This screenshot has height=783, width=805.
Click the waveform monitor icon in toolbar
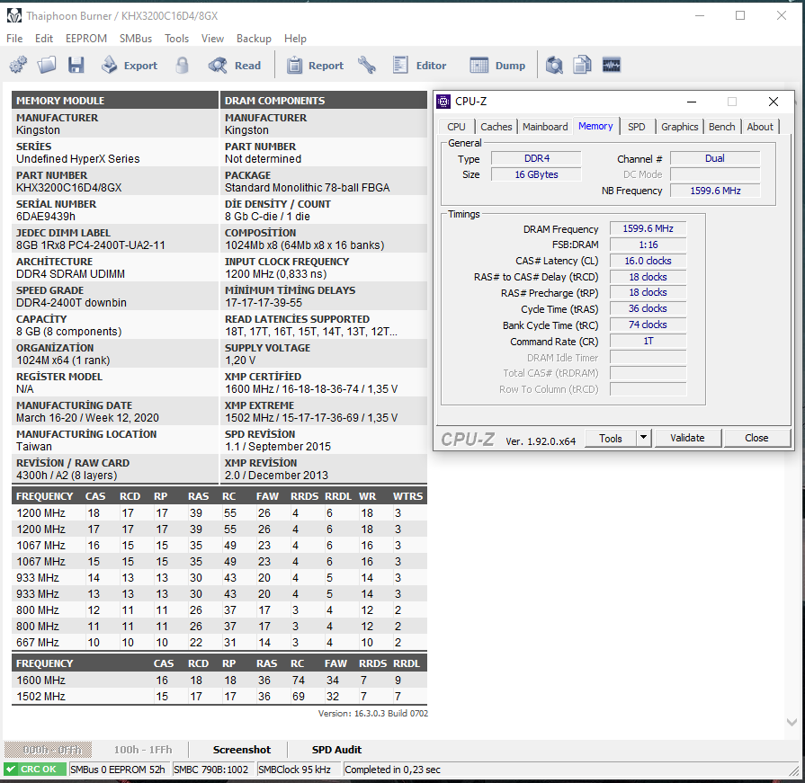tap(612, 66)
